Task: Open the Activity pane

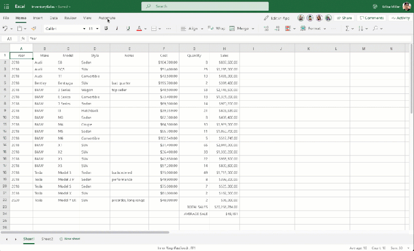Action: click(x=400, y=18)
